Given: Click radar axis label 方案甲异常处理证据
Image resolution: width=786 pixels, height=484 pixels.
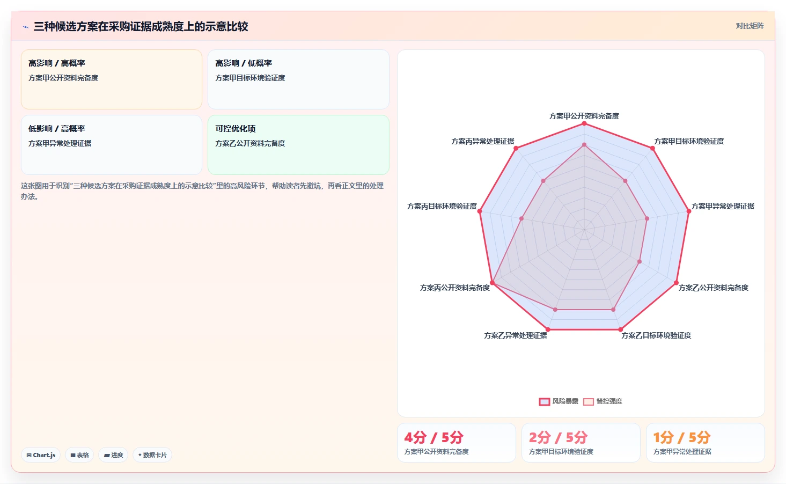Looking at the screenshot, I should point(723,206).
